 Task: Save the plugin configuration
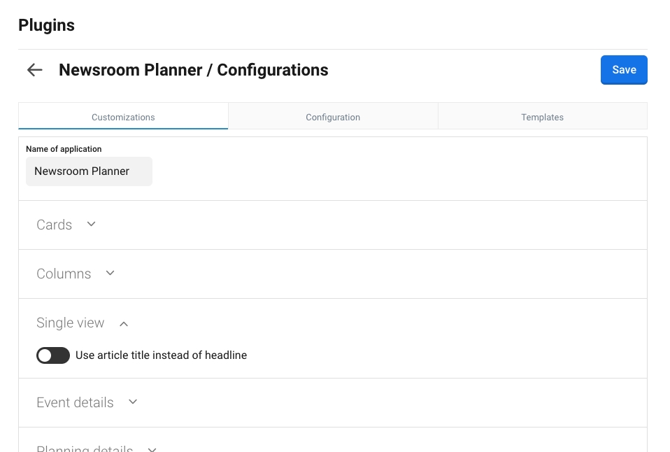click(x=624, y=70)
